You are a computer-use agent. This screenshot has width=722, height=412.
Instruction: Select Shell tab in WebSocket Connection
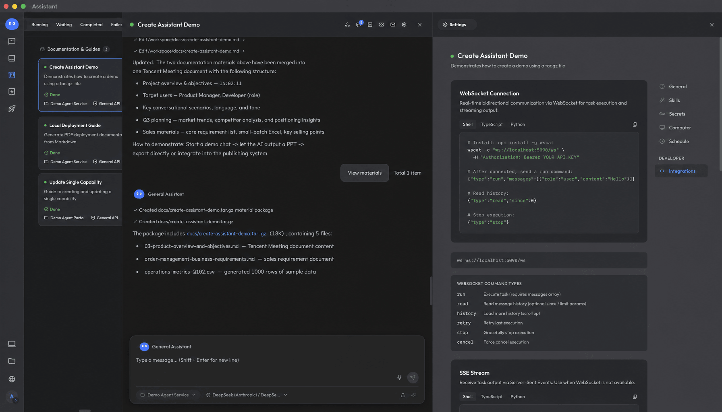467,124
